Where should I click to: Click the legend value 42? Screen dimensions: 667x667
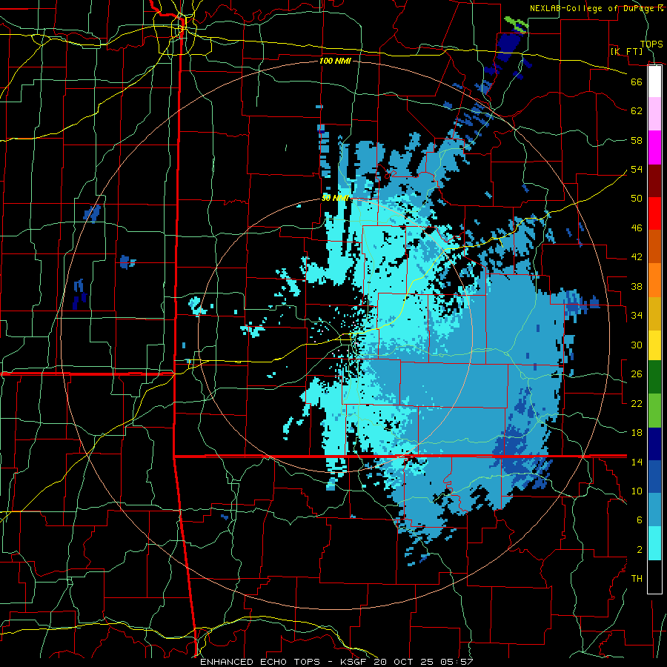click(637, 257)
